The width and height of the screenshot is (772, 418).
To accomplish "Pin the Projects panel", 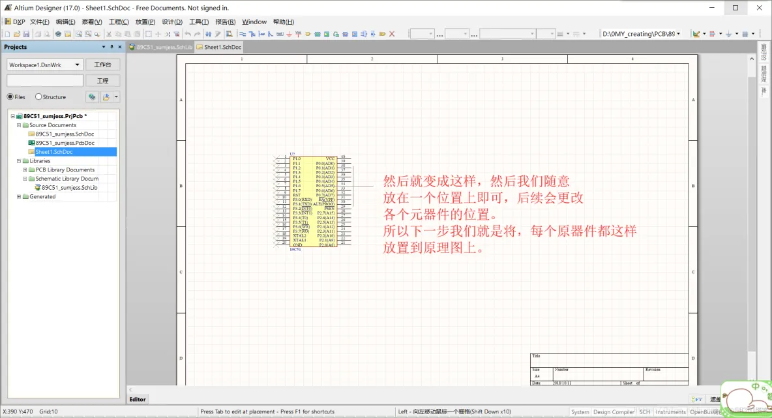I will coord(111,47).
